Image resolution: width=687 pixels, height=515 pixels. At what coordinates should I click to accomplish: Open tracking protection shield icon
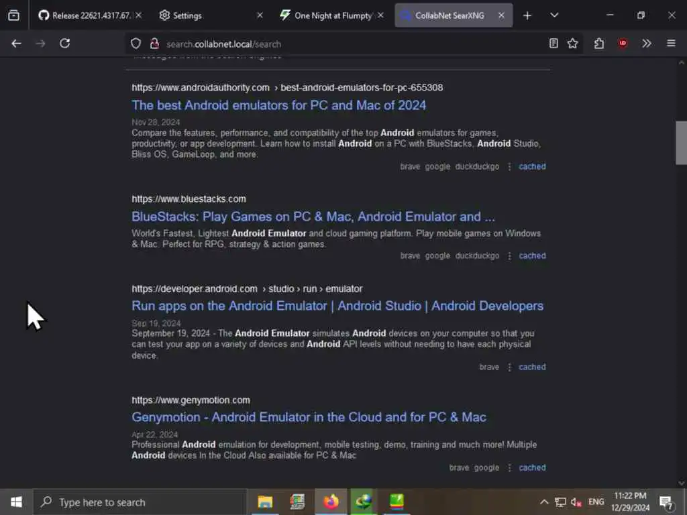click(x=136, y=44)
